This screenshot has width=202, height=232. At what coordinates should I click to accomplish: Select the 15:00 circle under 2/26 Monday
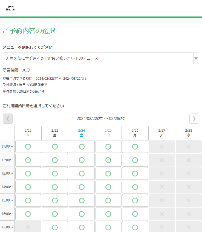(135, 200)
